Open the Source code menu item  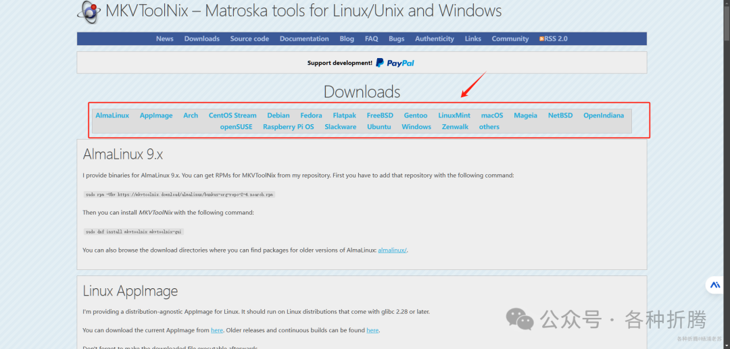point(249,38)
